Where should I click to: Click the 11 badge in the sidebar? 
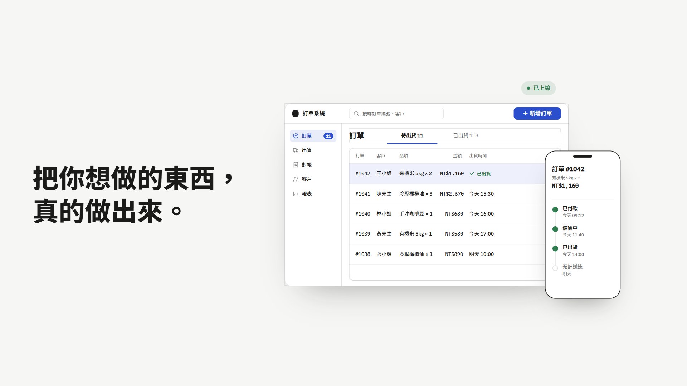pos(328,136)
